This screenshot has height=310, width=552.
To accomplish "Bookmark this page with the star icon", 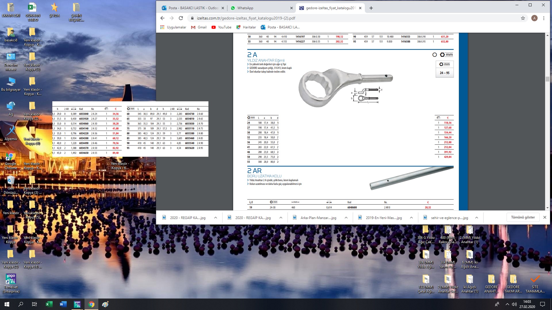I will click(x=523, y=18).
